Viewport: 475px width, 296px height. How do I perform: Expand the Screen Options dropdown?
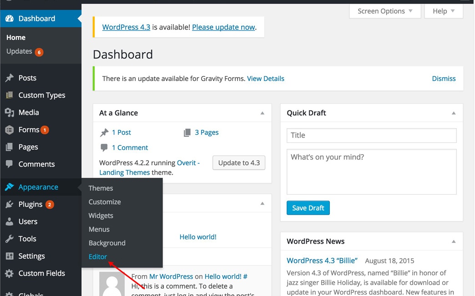[384, 11]
